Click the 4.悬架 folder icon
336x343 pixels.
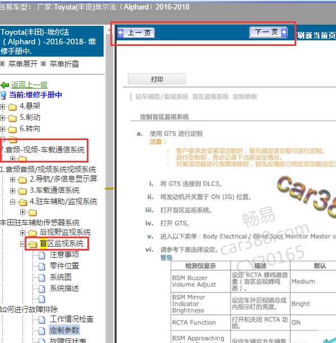pyautogui.click(x=12, y=107)
